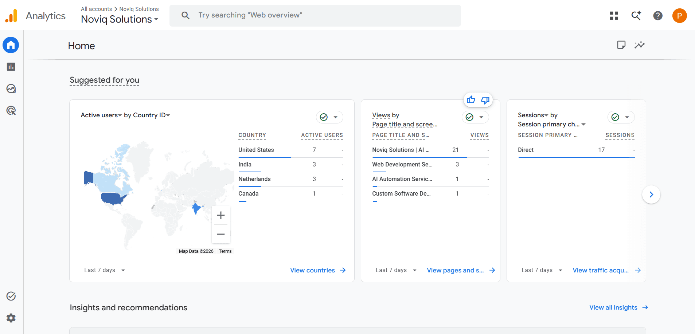Show next suggested cards with arrow
The width and height of the screenshot is (695, 334).
click(x=651, y=194)
